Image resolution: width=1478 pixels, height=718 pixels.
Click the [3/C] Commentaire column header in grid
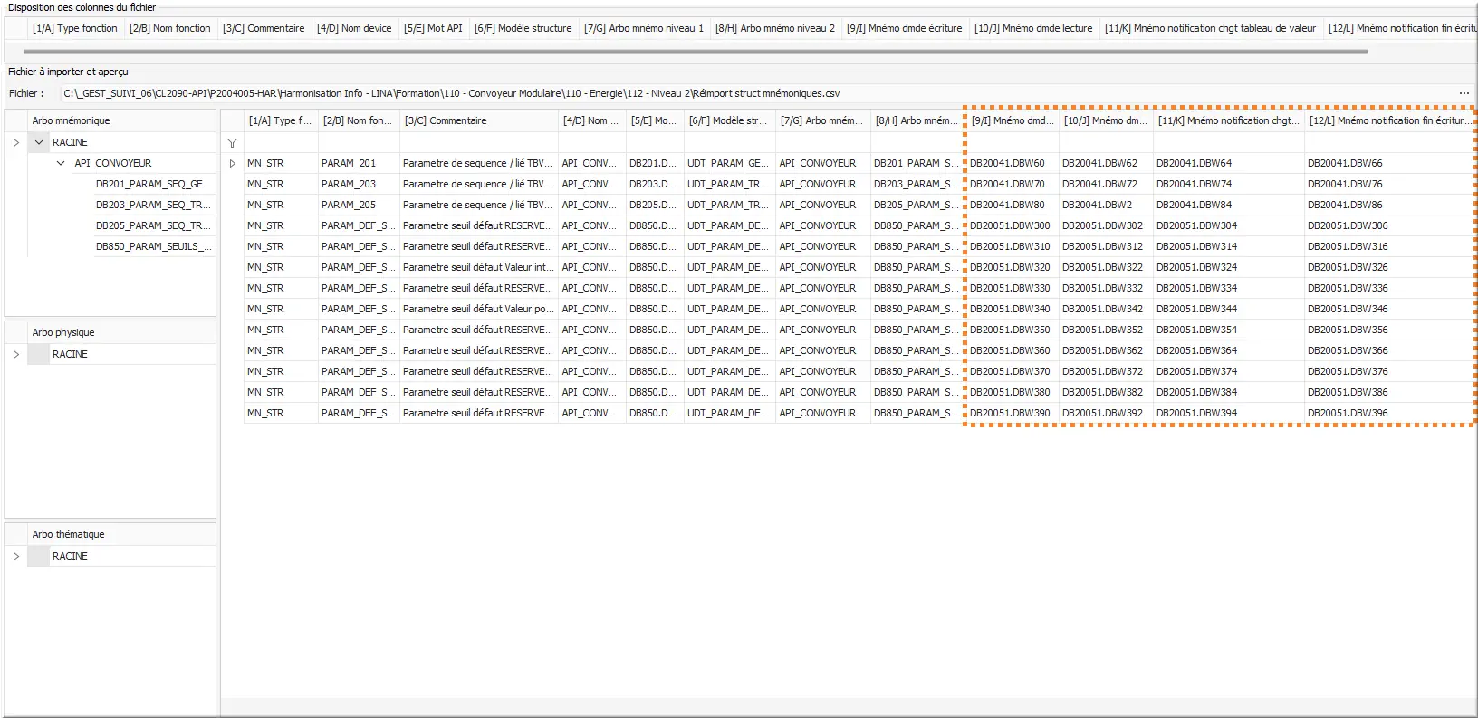click(478, 120)
